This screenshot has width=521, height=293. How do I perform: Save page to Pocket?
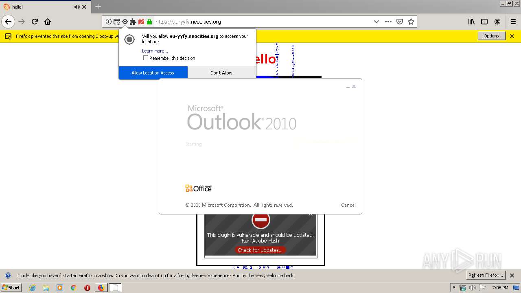click(400, 22)
